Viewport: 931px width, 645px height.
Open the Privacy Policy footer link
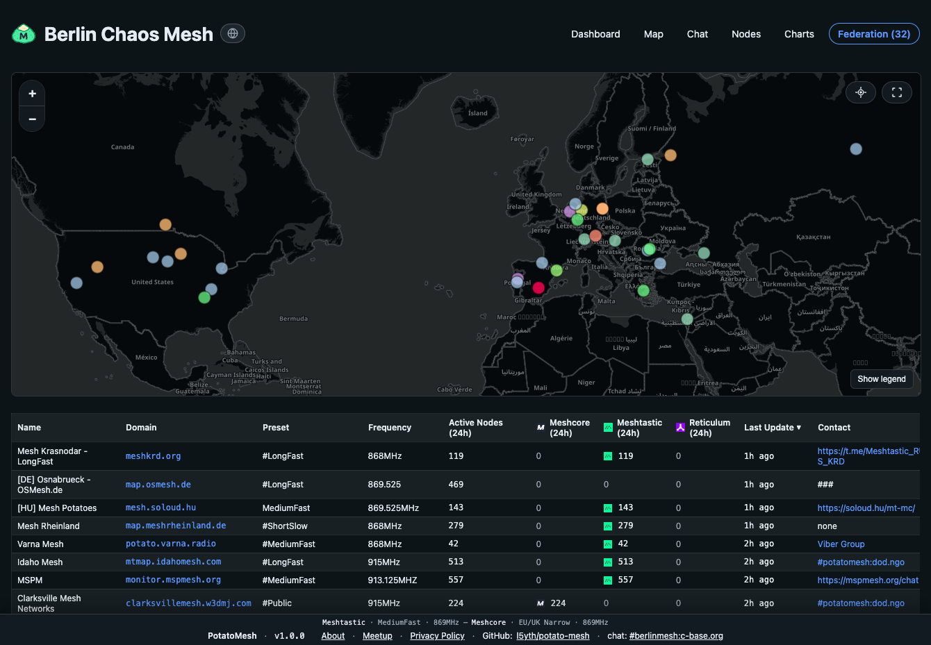click(x=437, y=636)
